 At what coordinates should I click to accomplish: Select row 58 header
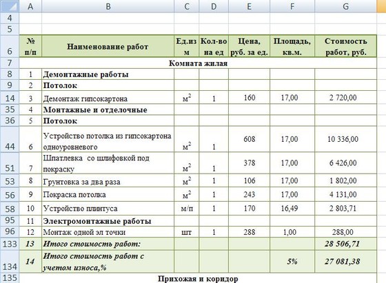[x=10, y=209]
